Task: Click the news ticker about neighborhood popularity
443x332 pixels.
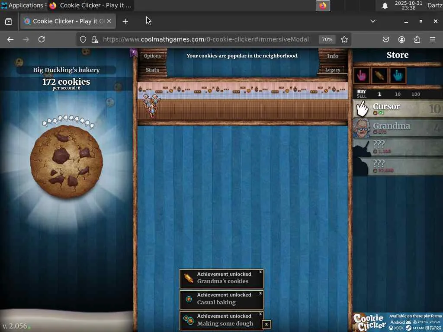Action: coord(242,56)
